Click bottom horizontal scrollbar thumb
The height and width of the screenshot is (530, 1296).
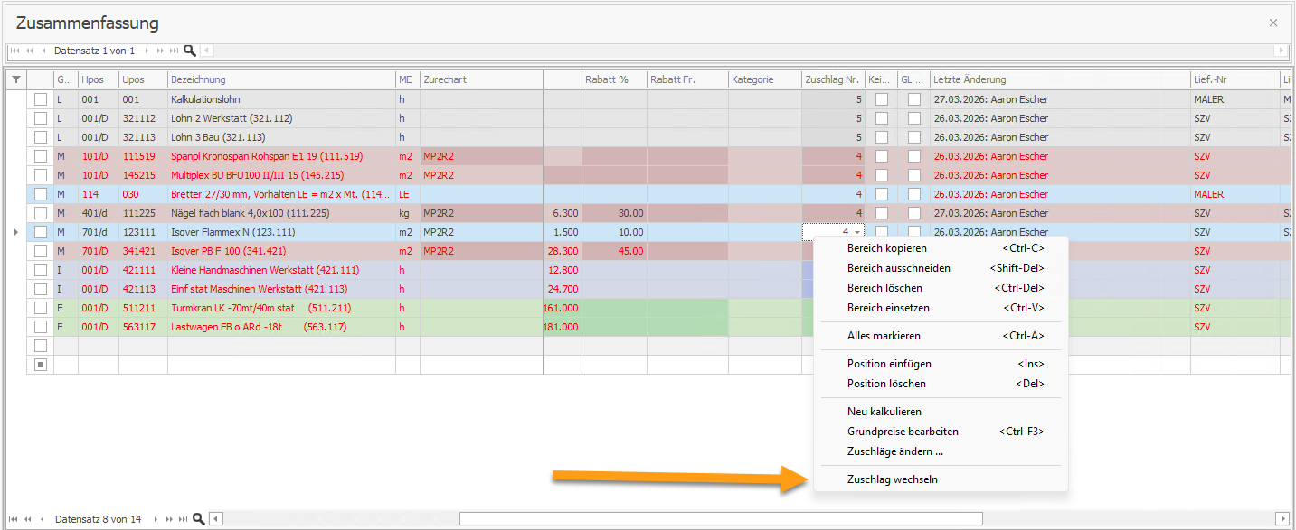click(721, 519)
